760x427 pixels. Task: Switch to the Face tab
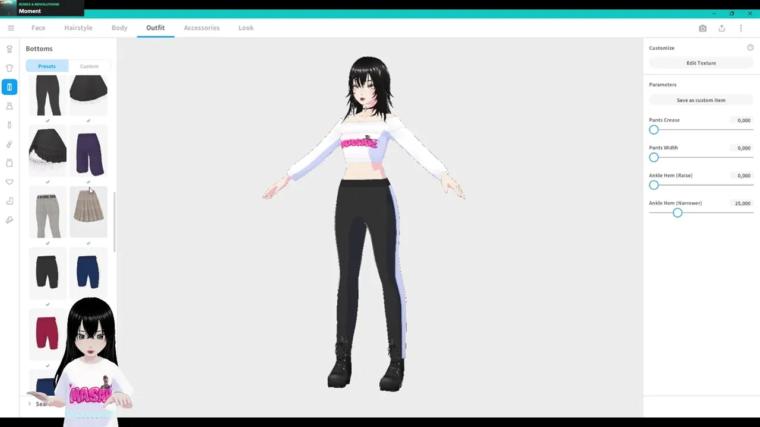38,28
